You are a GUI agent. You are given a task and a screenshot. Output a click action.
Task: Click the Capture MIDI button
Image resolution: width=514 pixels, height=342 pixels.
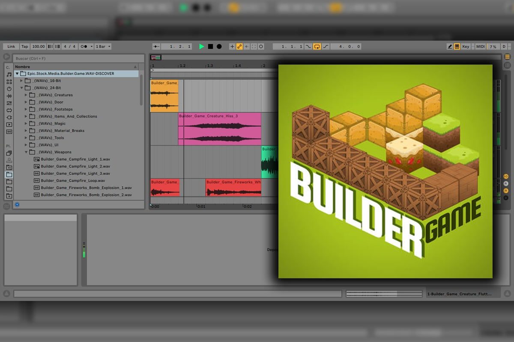254,47
